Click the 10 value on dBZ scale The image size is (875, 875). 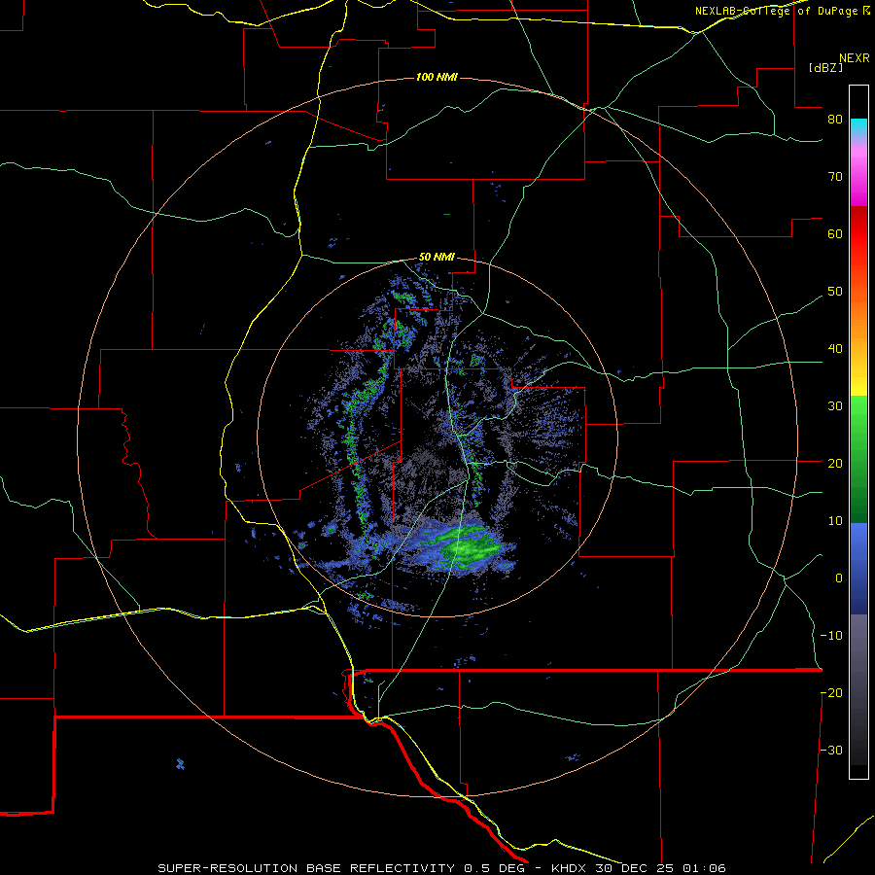click(x=835, y=521)
